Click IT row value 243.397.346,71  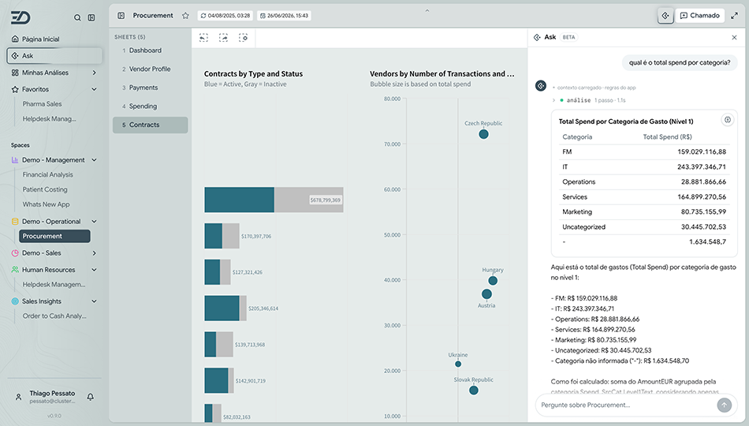(701, 167)
